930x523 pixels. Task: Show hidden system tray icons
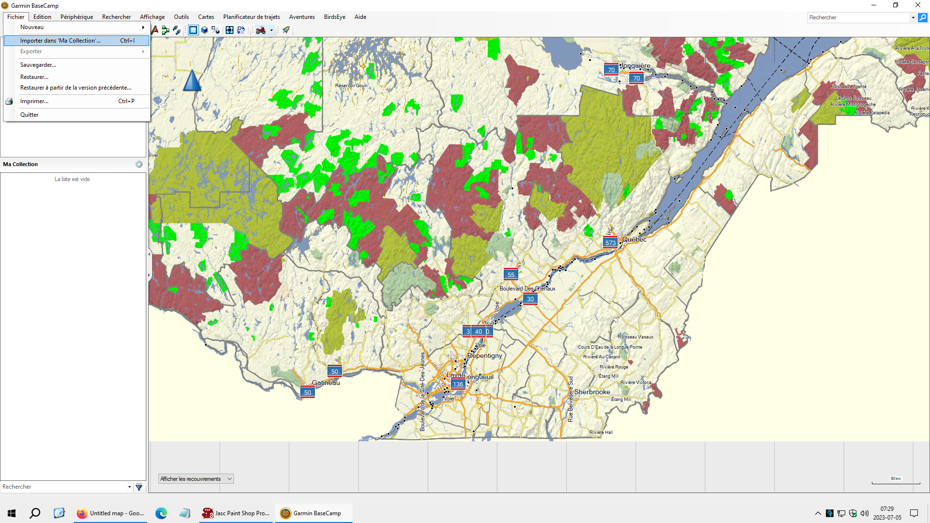(818, 513)
